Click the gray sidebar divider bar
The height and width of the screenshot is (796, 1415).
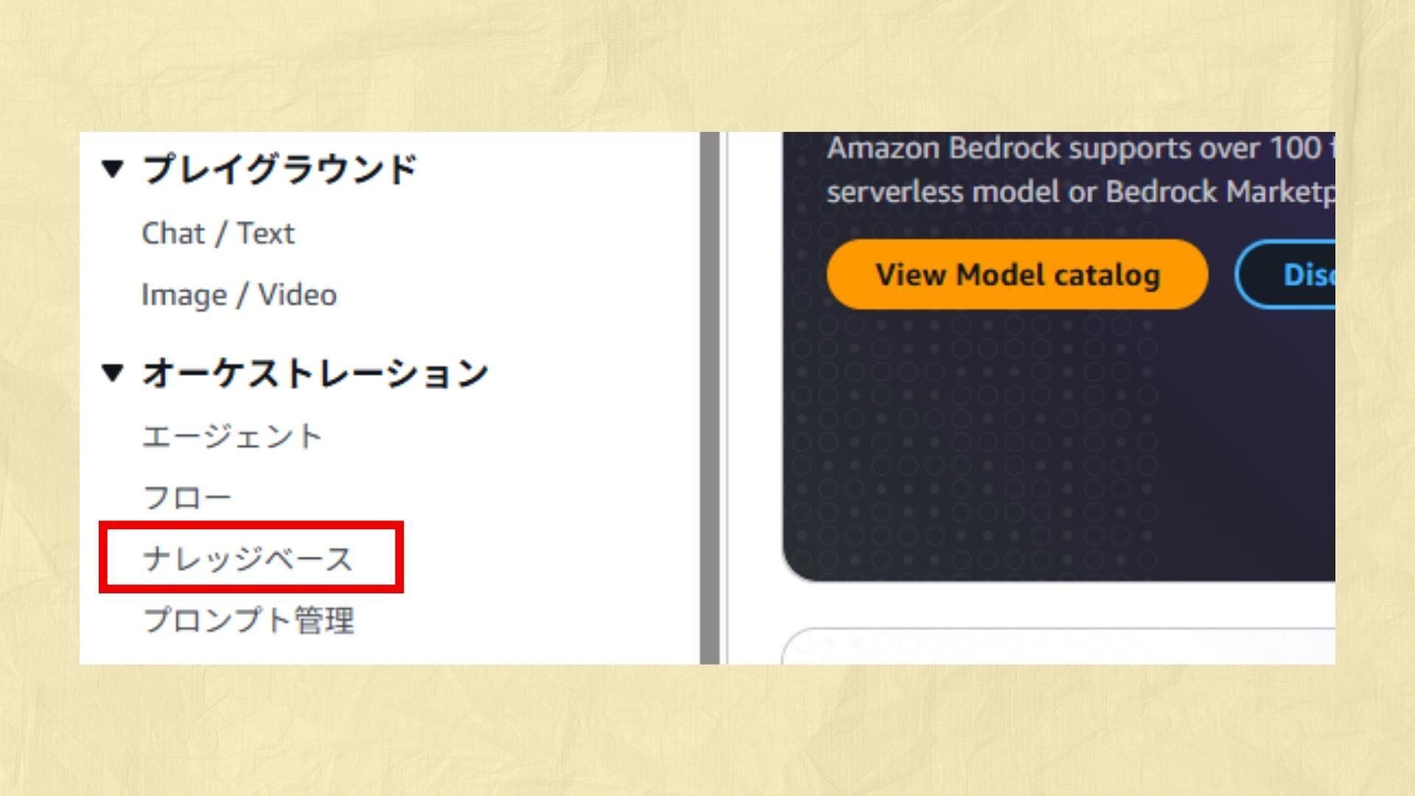pyautogui.click(x=710, y=398)
